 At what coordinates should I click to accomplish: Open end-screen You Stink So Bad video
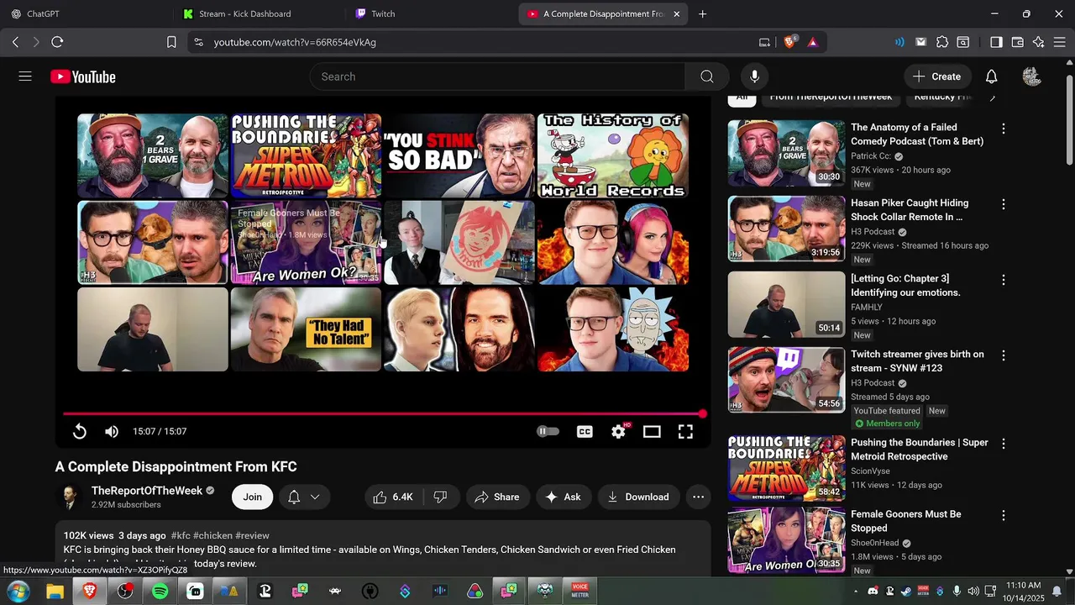pos(459,155)
